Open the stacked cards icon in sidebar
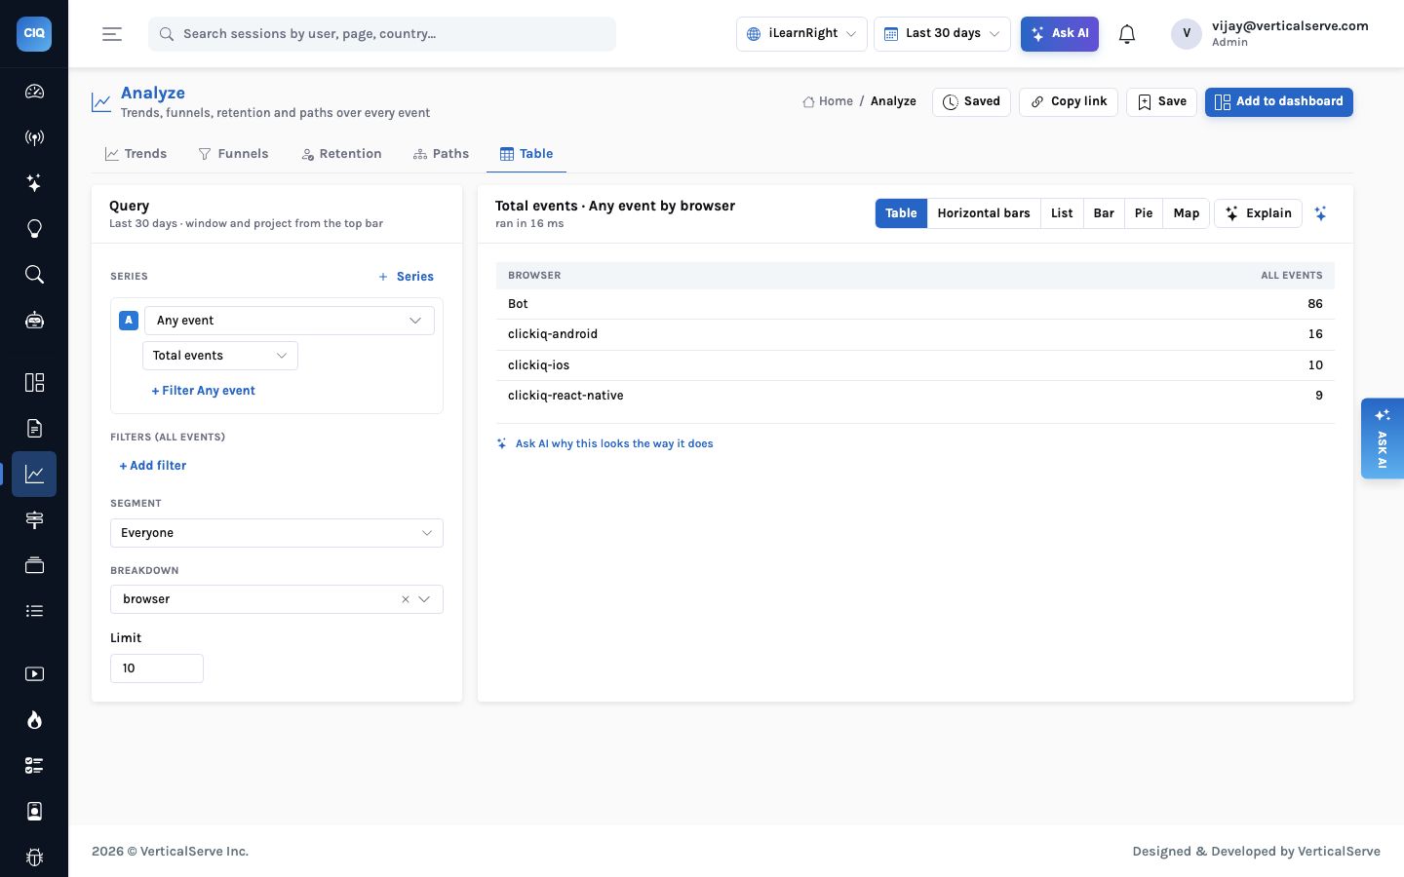The width and height of the screenshot is (1404, 877). coord(34,565)
